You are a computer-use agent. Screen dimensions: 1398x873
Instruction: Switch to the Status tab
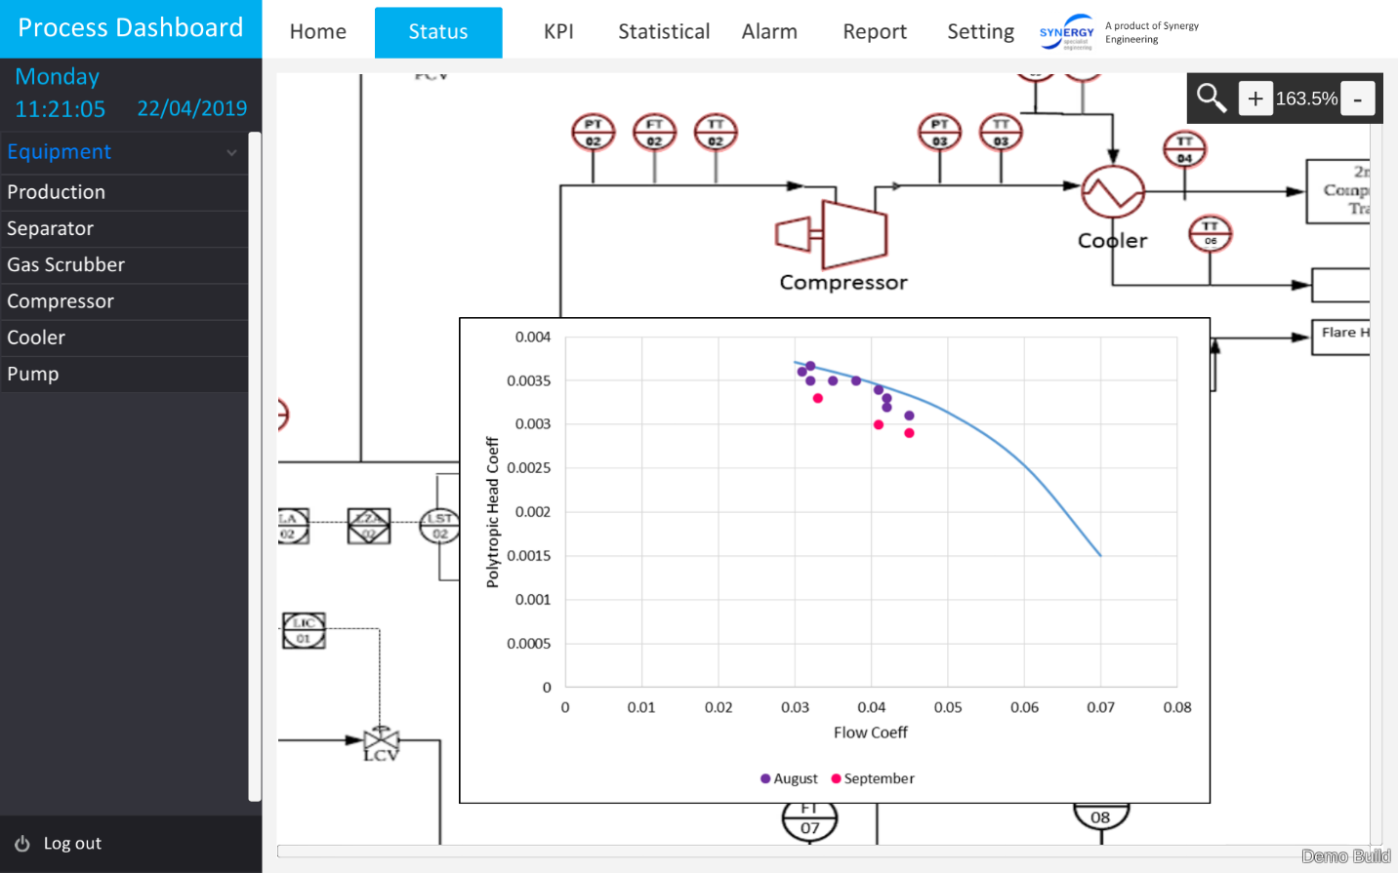(x=438, y=32)
